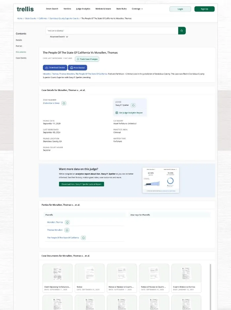The image size is (231, 310).
Task: Click the green search magnifier button
Action: pos(182,31)
